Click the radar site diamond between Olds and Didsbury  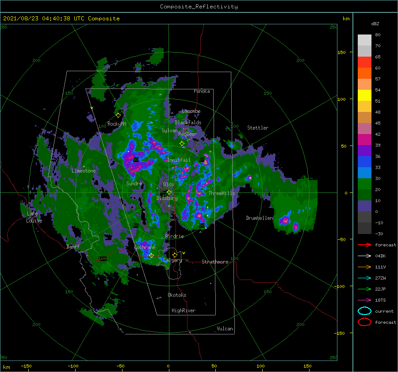pos(169,192)
